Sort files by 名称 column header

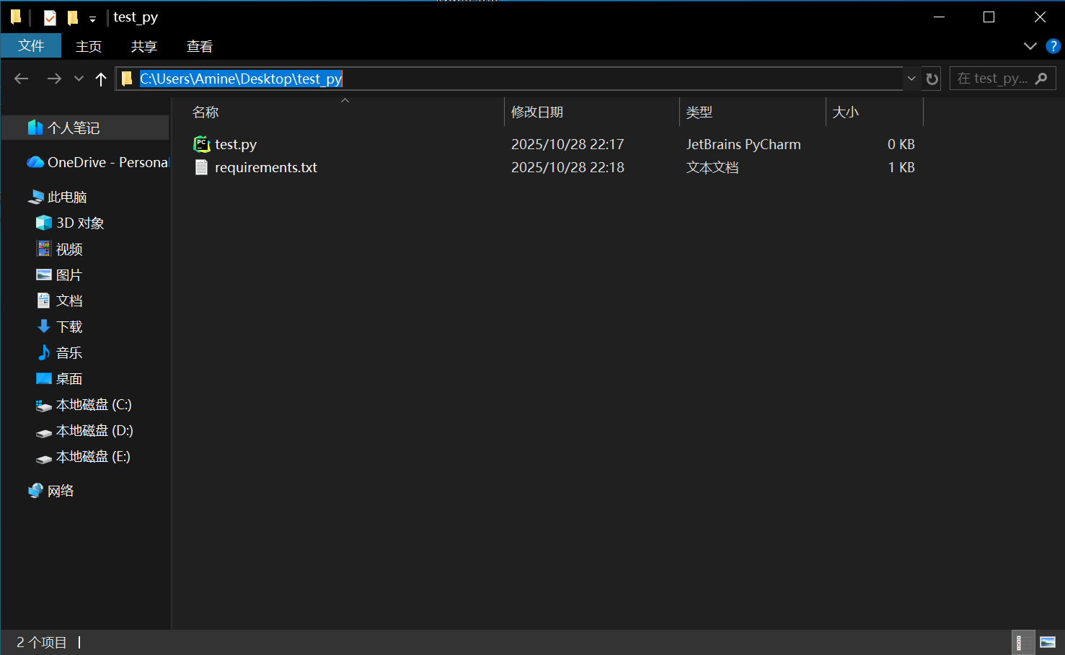206,112
